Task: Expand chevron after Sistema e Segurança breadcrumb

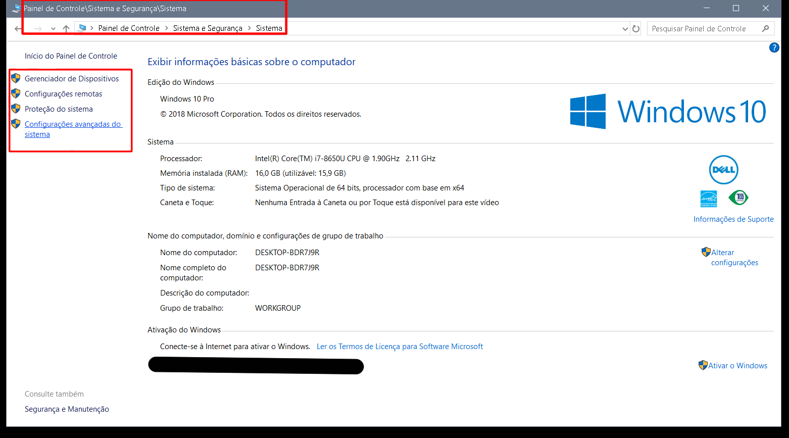Action: coord(250,28)
